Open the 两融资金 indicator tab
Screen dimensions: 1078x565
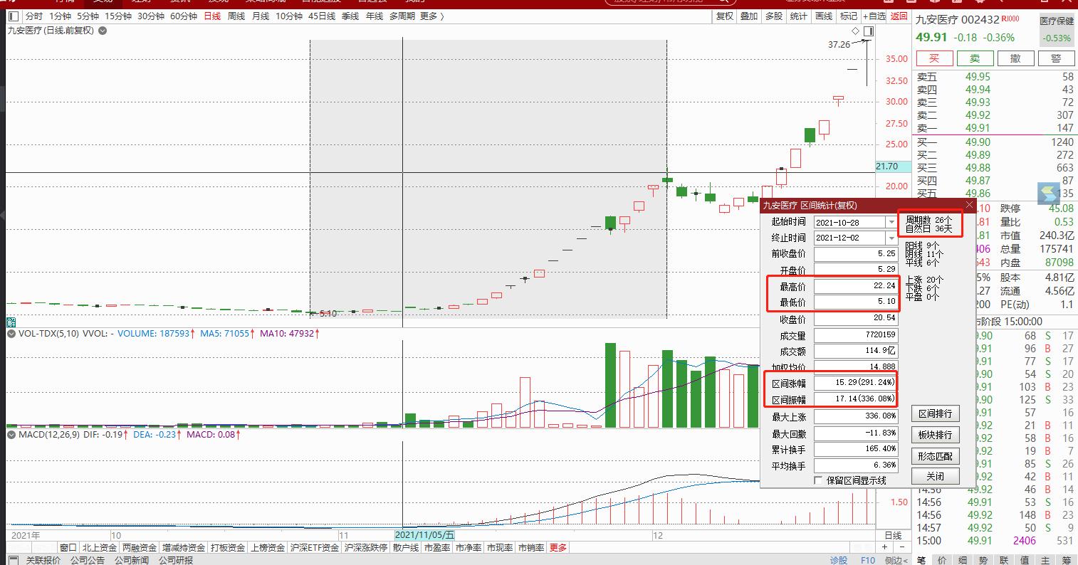[x=139, y=548]
